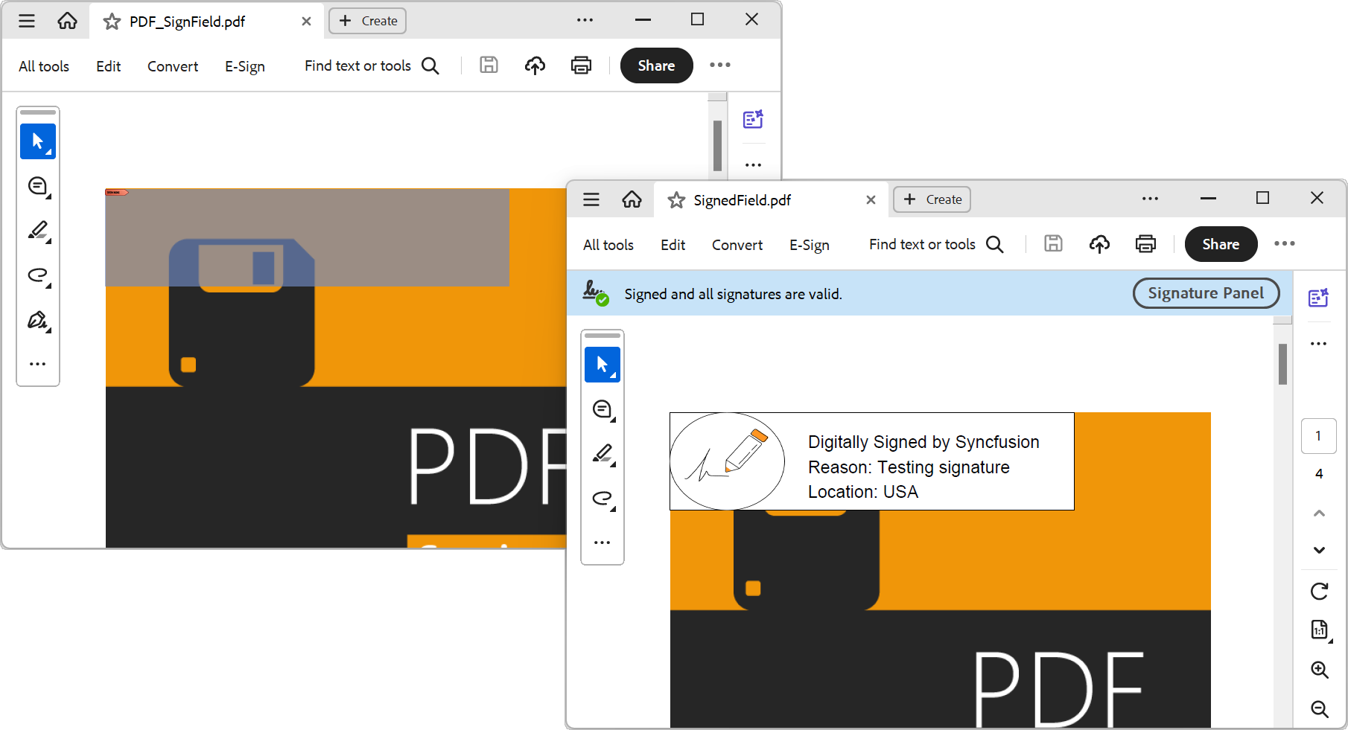The height and width of the screenshot is (730, 1348).
Task: Rotate the page using the rotate icon
Action: [x=1318, y=592]
